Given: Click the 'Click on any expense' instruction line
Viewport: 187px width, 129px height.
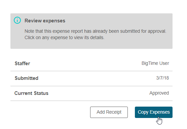Looking at the screenshot, I should tap(64, 37).
